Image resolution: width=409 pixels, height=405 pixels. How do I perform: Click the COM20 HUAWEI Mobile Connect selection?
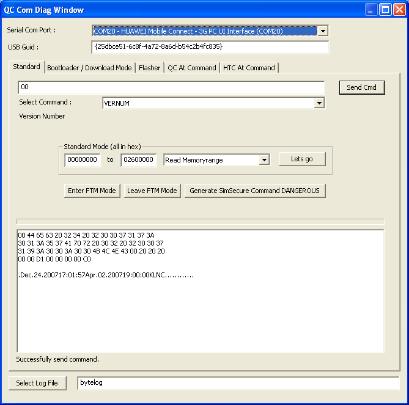(x=205, y=31)
